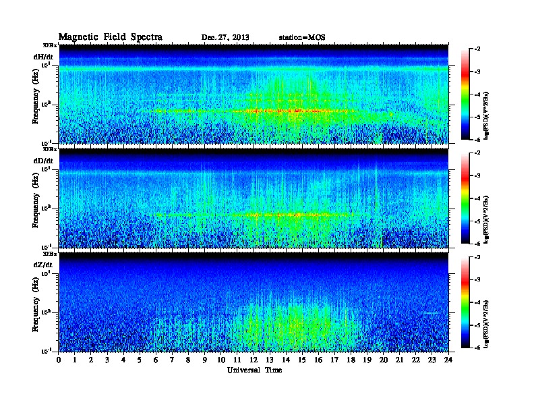The width and height of the screenshot is (534, 413).
Task: Click the dH/dt spectrogram plot
Action: pos(254,94)
